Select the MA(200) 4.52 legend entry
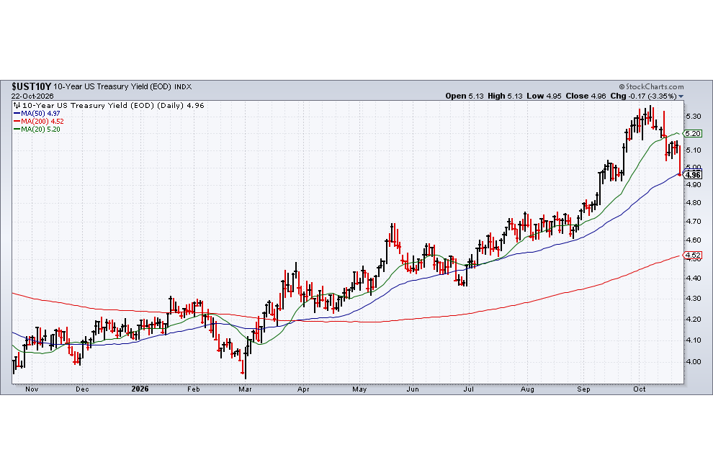713x475 pixels. (x=39, y=122)
